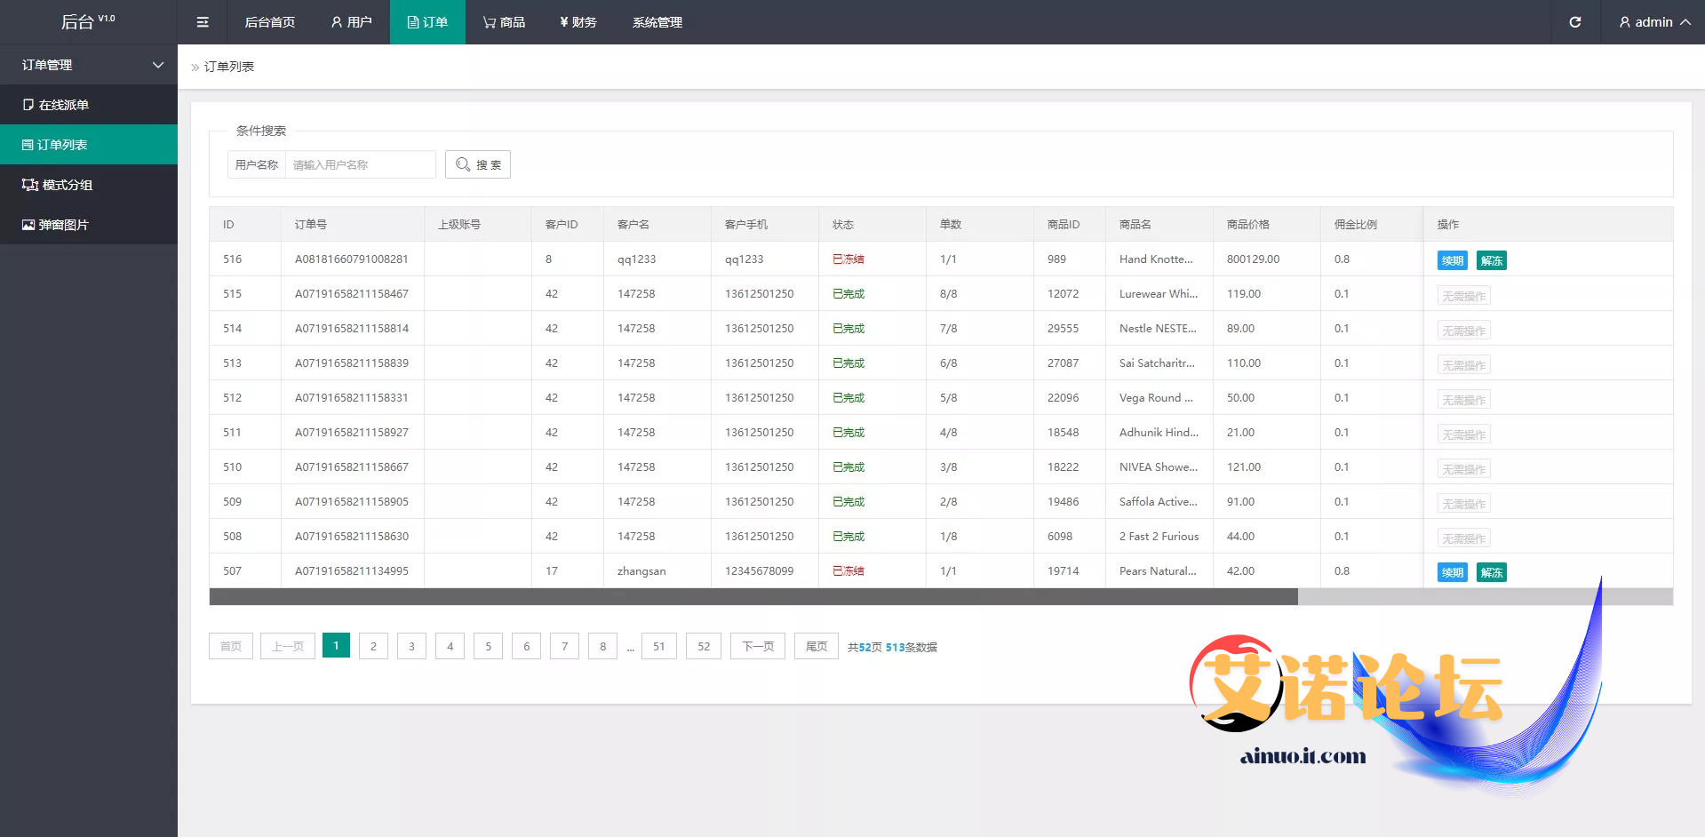Open the 财务 top menu
The width and height of the screenshot is (1705, 837).
tap(578, 22)
